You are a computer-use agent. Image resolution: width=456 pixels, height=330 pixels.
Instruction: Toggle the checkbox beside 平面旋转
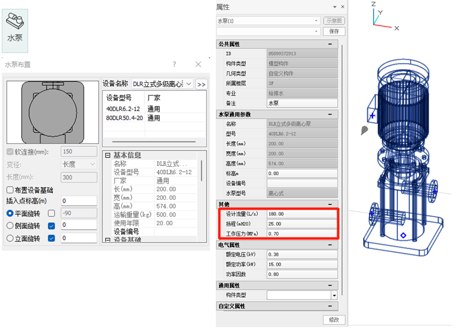pyautogui.click(x=52, y=213)
